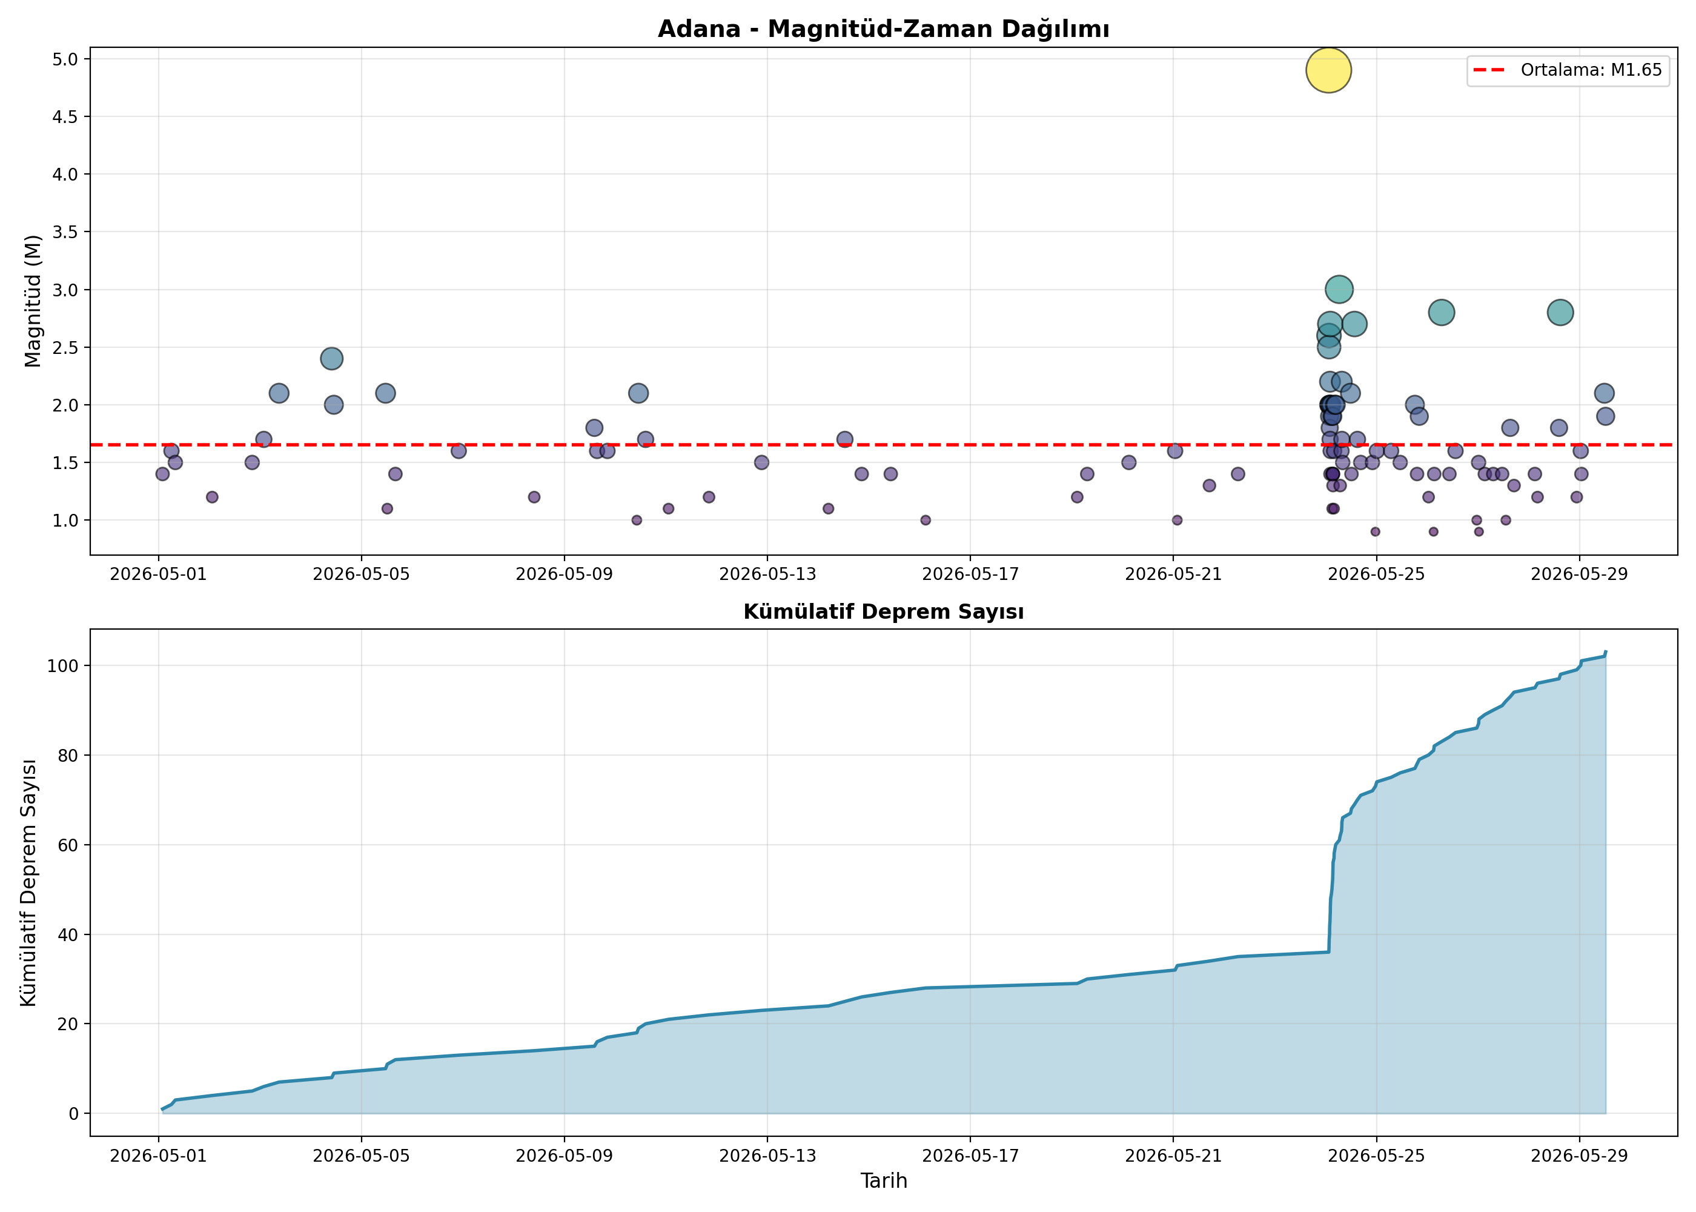Click "2026-05-01" under the cumulative chart

158,1156
